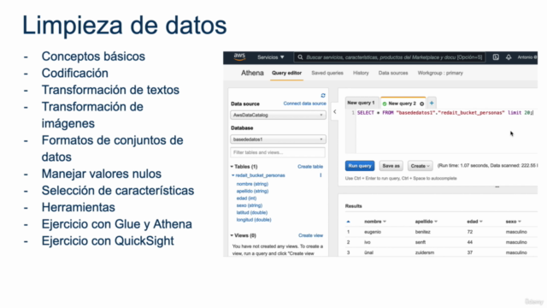Click 'Selección de características' bullet

click(118, 191)
